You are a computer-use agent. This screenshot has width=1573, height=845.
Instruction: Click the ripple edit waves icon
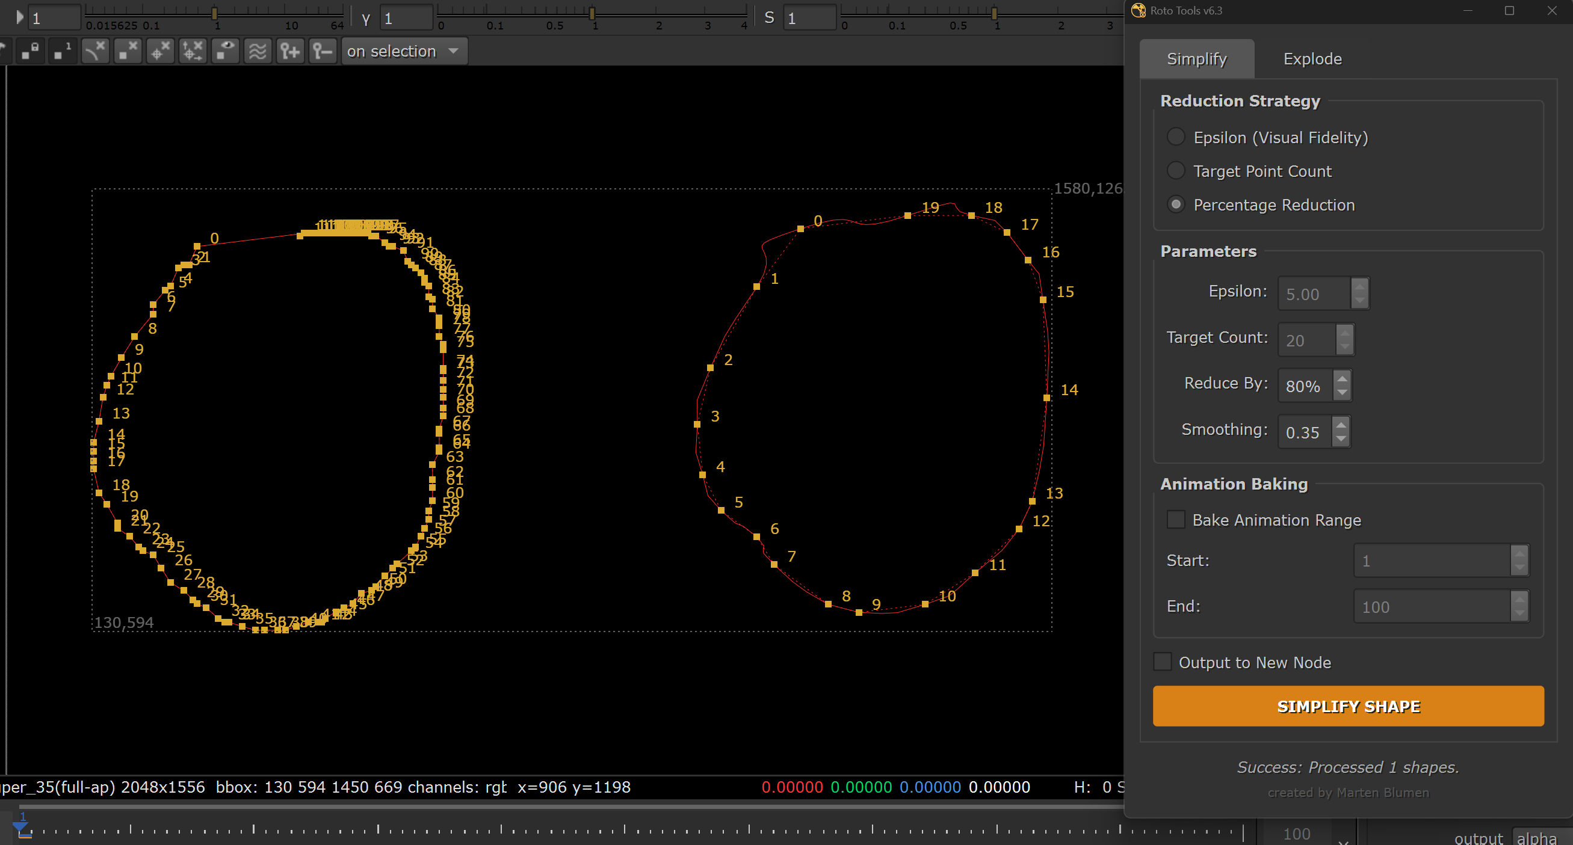[x=258, y=51]
